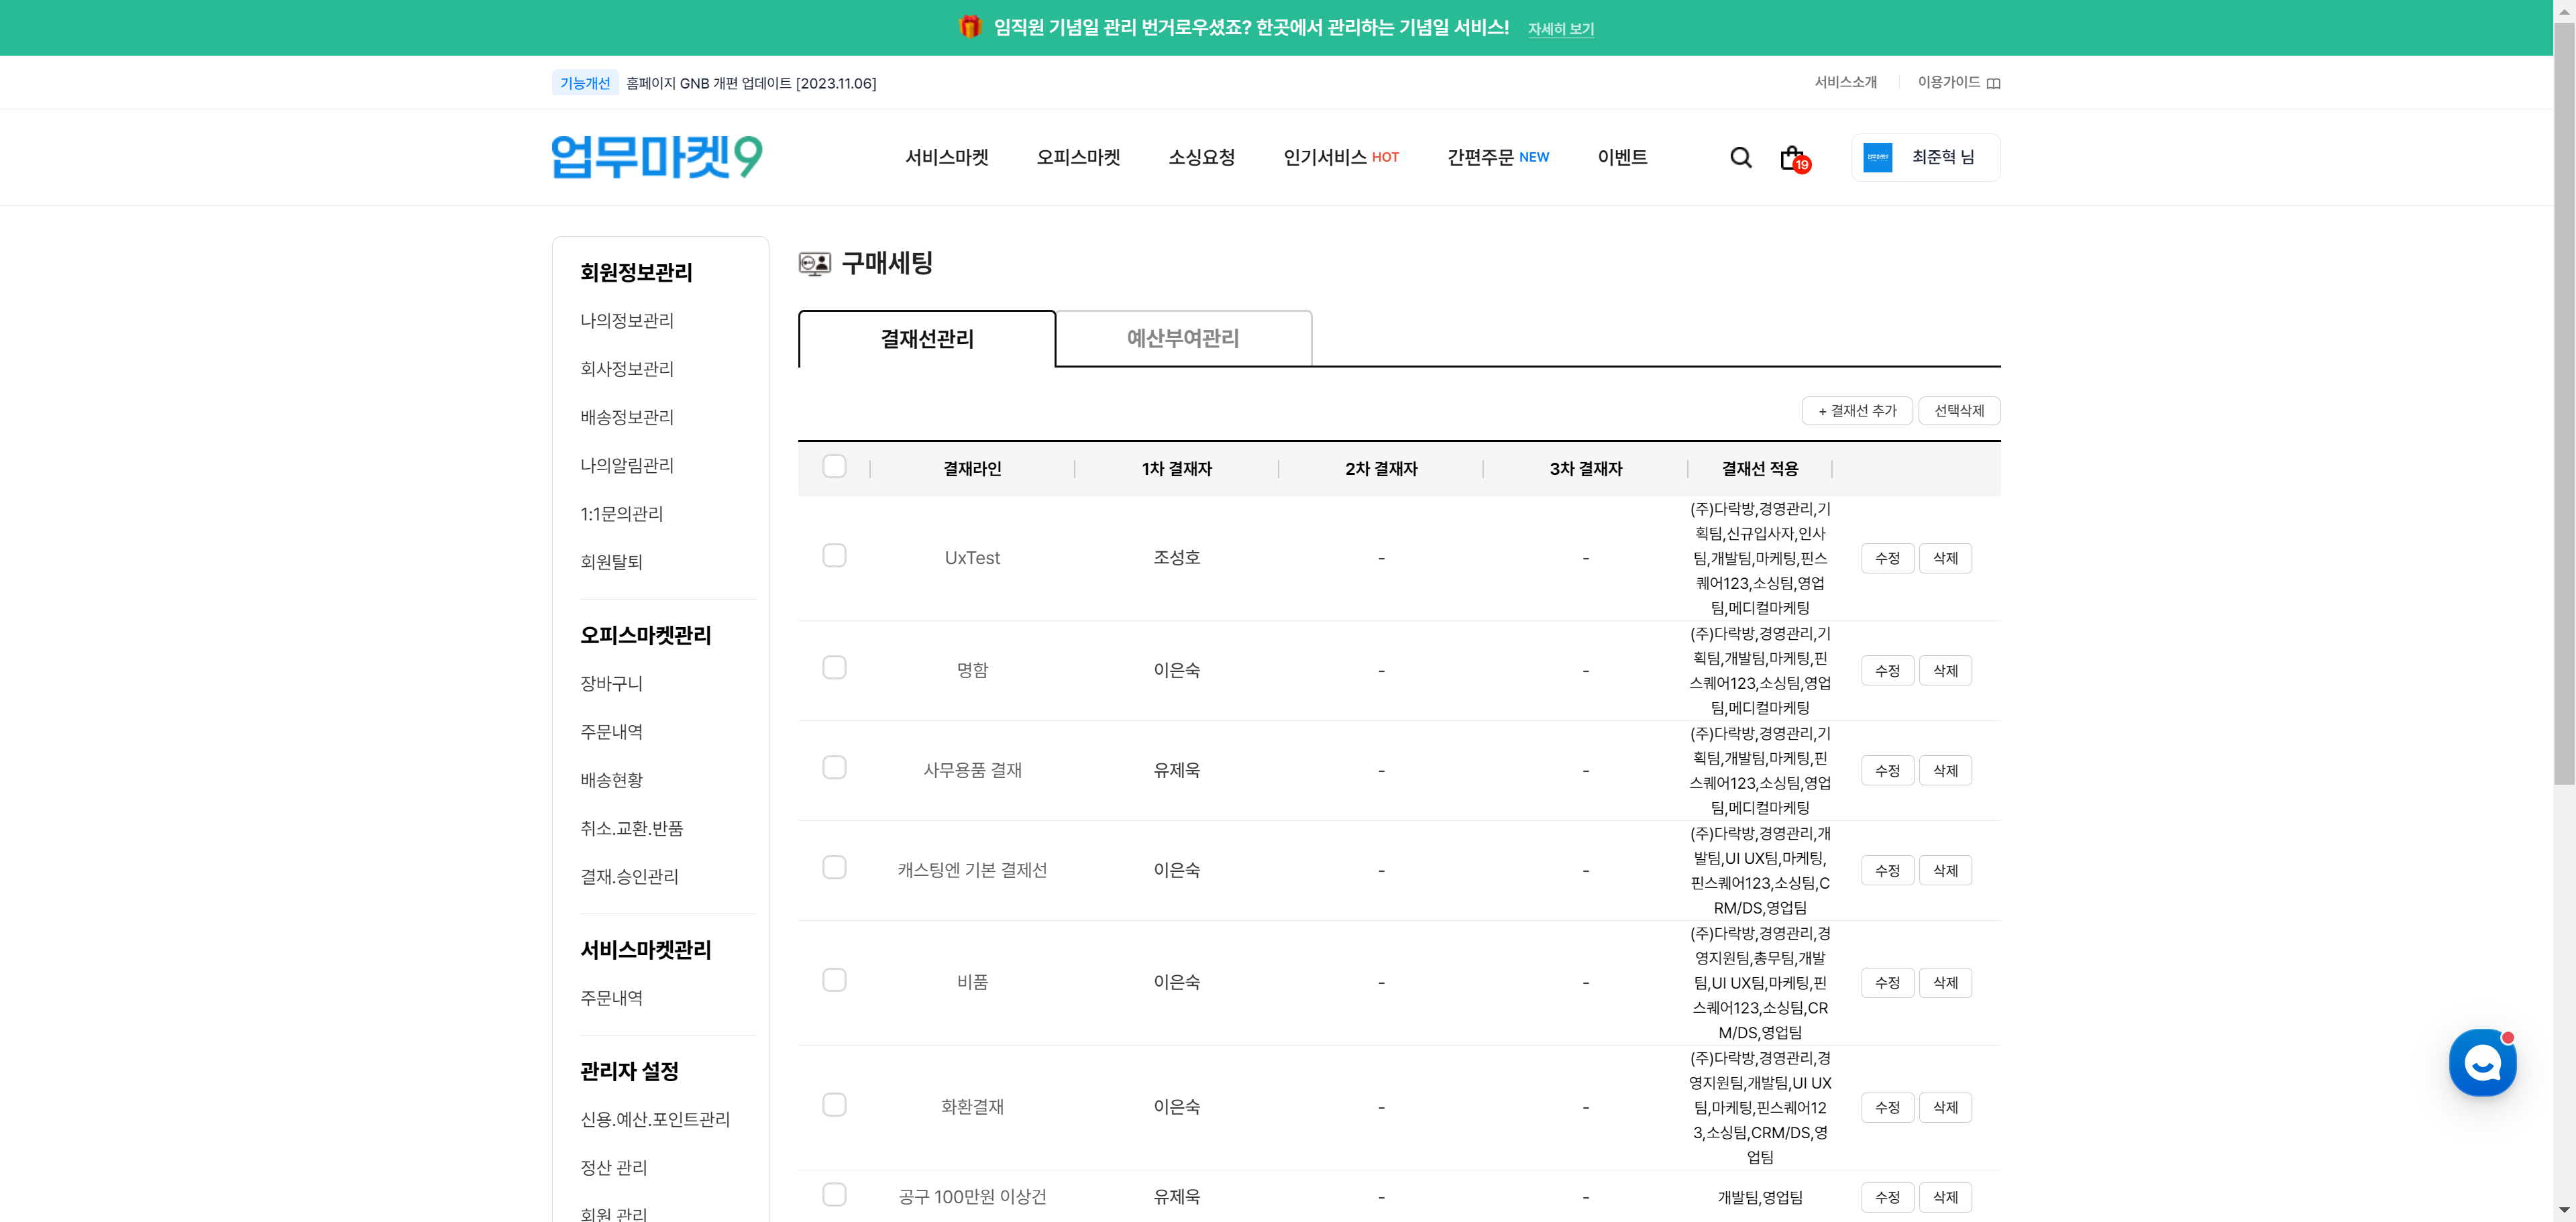
Task: Open 배송현황 in the sidebar
Action: [x=611, y=780]
